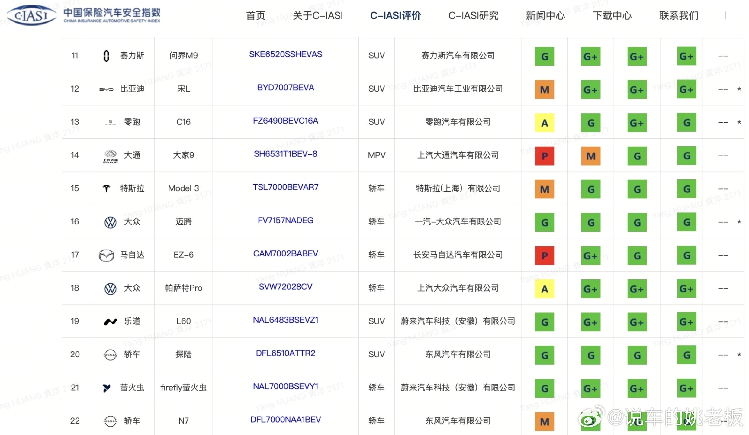
Task: Click the Tesla logo in row 15
Action: click(106, 189)
